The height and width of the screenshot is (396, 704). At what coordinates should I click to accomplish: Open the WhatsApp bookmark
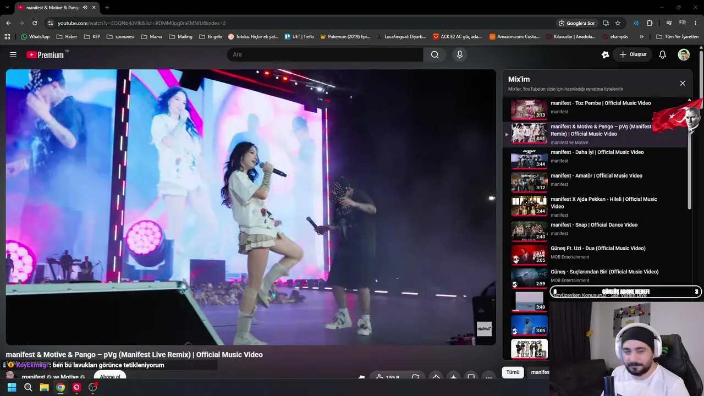click(x=35, y=37)
